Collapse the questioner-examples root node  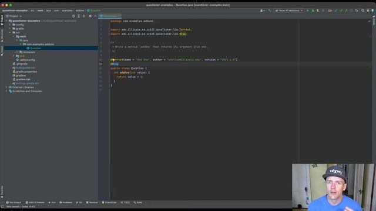[6, 21]
